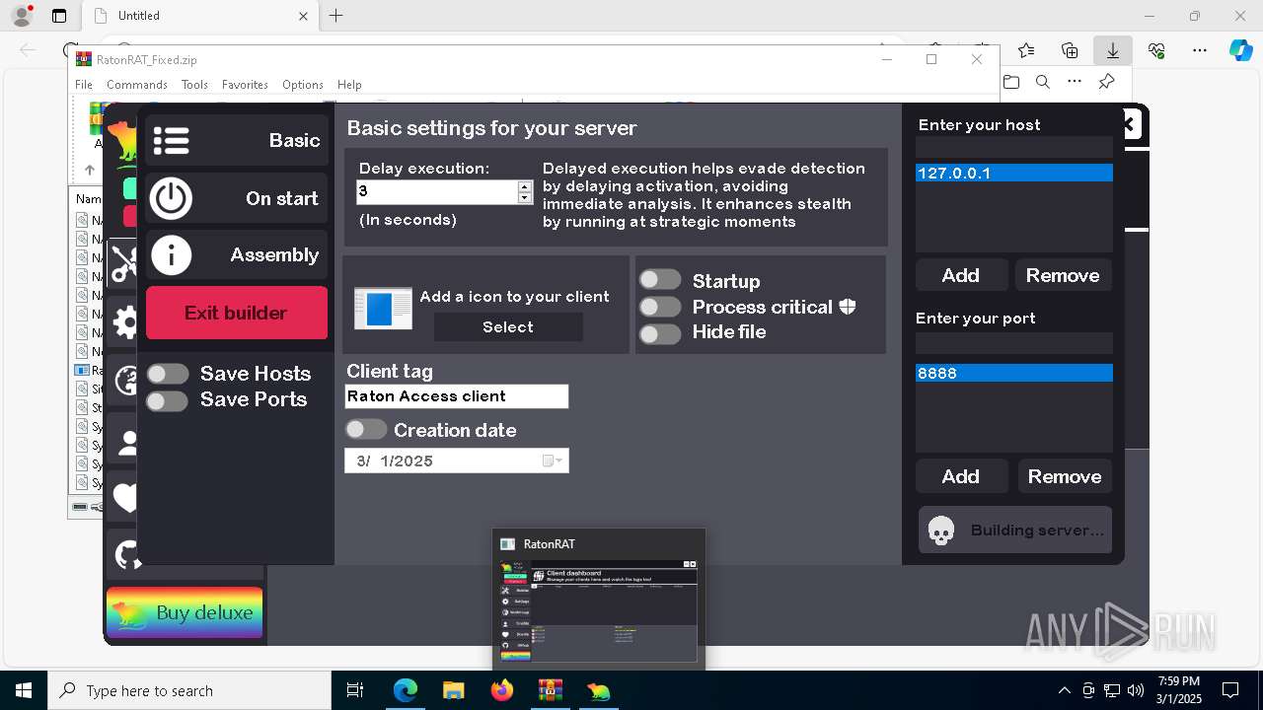Select the 8888 port entry

(x=1014, y=373)
